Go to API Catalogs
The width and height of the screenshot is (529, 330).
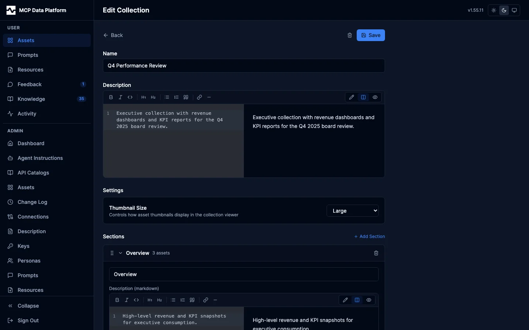(x=47, y=173)
